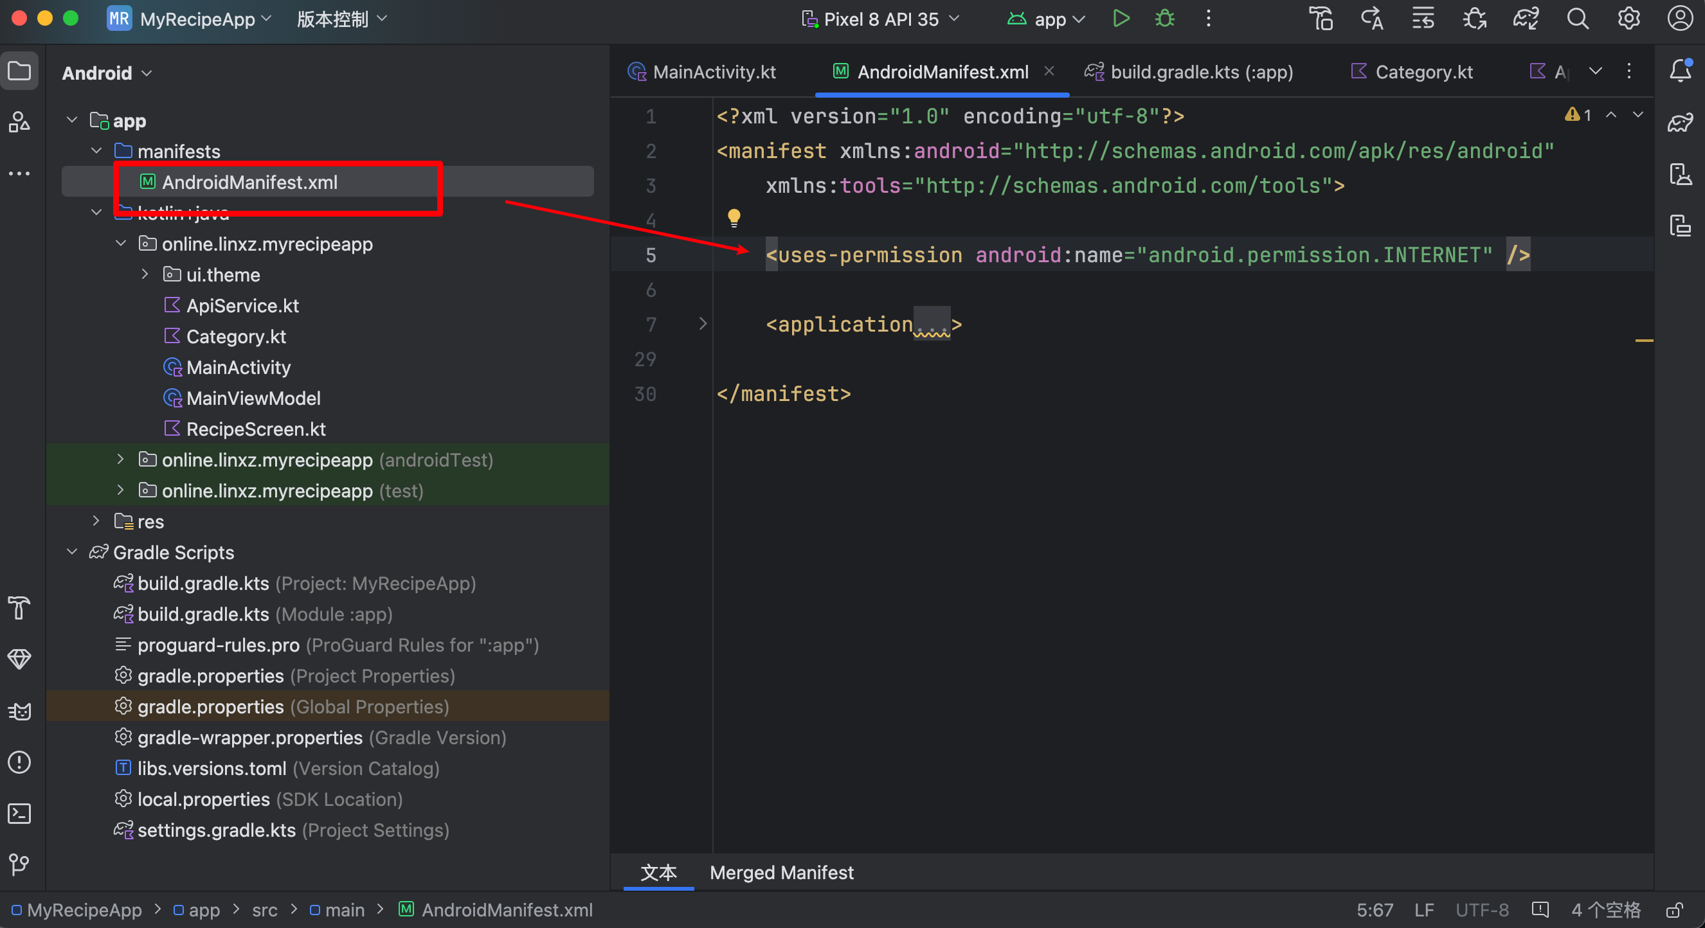The width and height of the screenshot is (1705, 928).
Task: Change LF line separator in status bar
Action: pyautogui.click(x=1424, y=910)
